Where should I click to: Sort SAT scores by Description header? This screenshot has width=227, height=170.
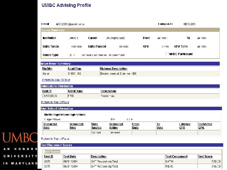(x=99, y=156)
